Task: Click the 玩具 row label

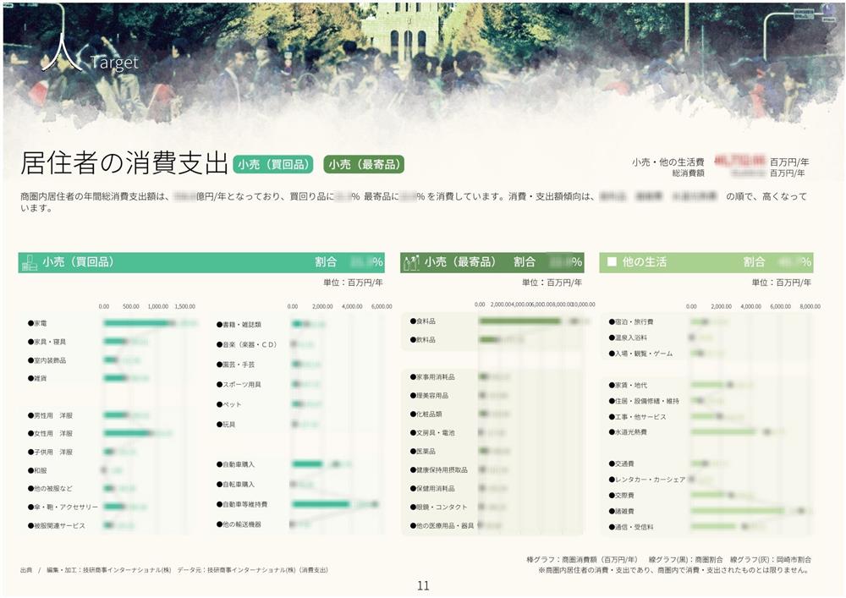Action: (x=226, y=425)
